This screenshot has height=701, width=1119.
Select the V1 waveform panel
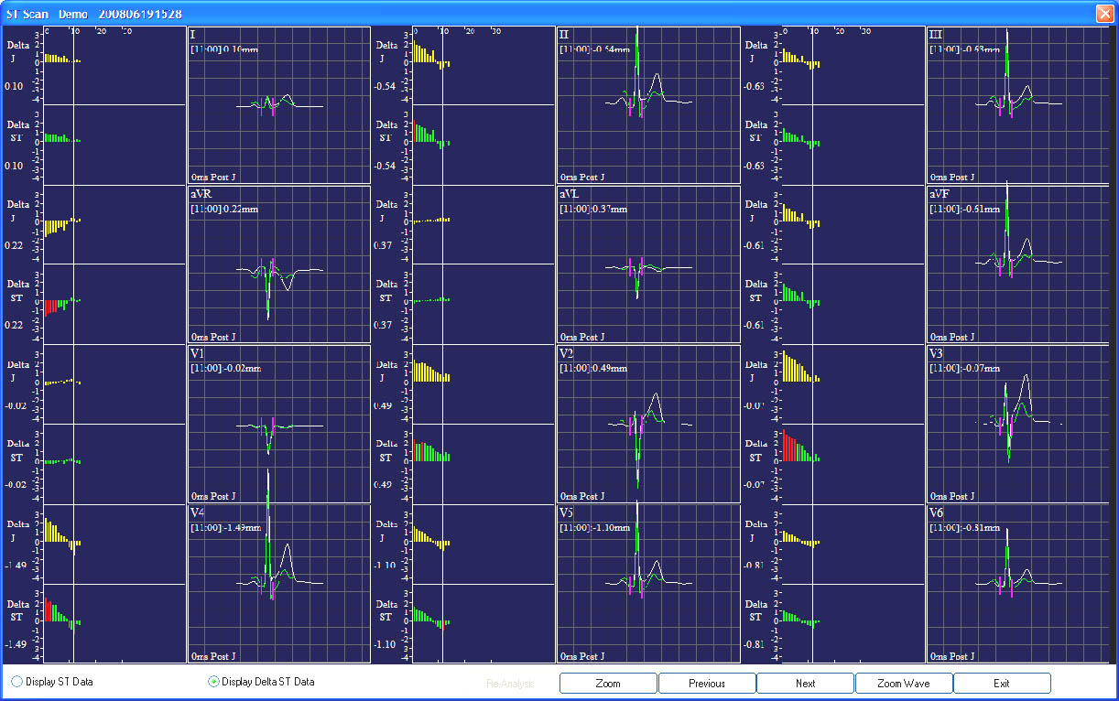click(x=279, y=425)
